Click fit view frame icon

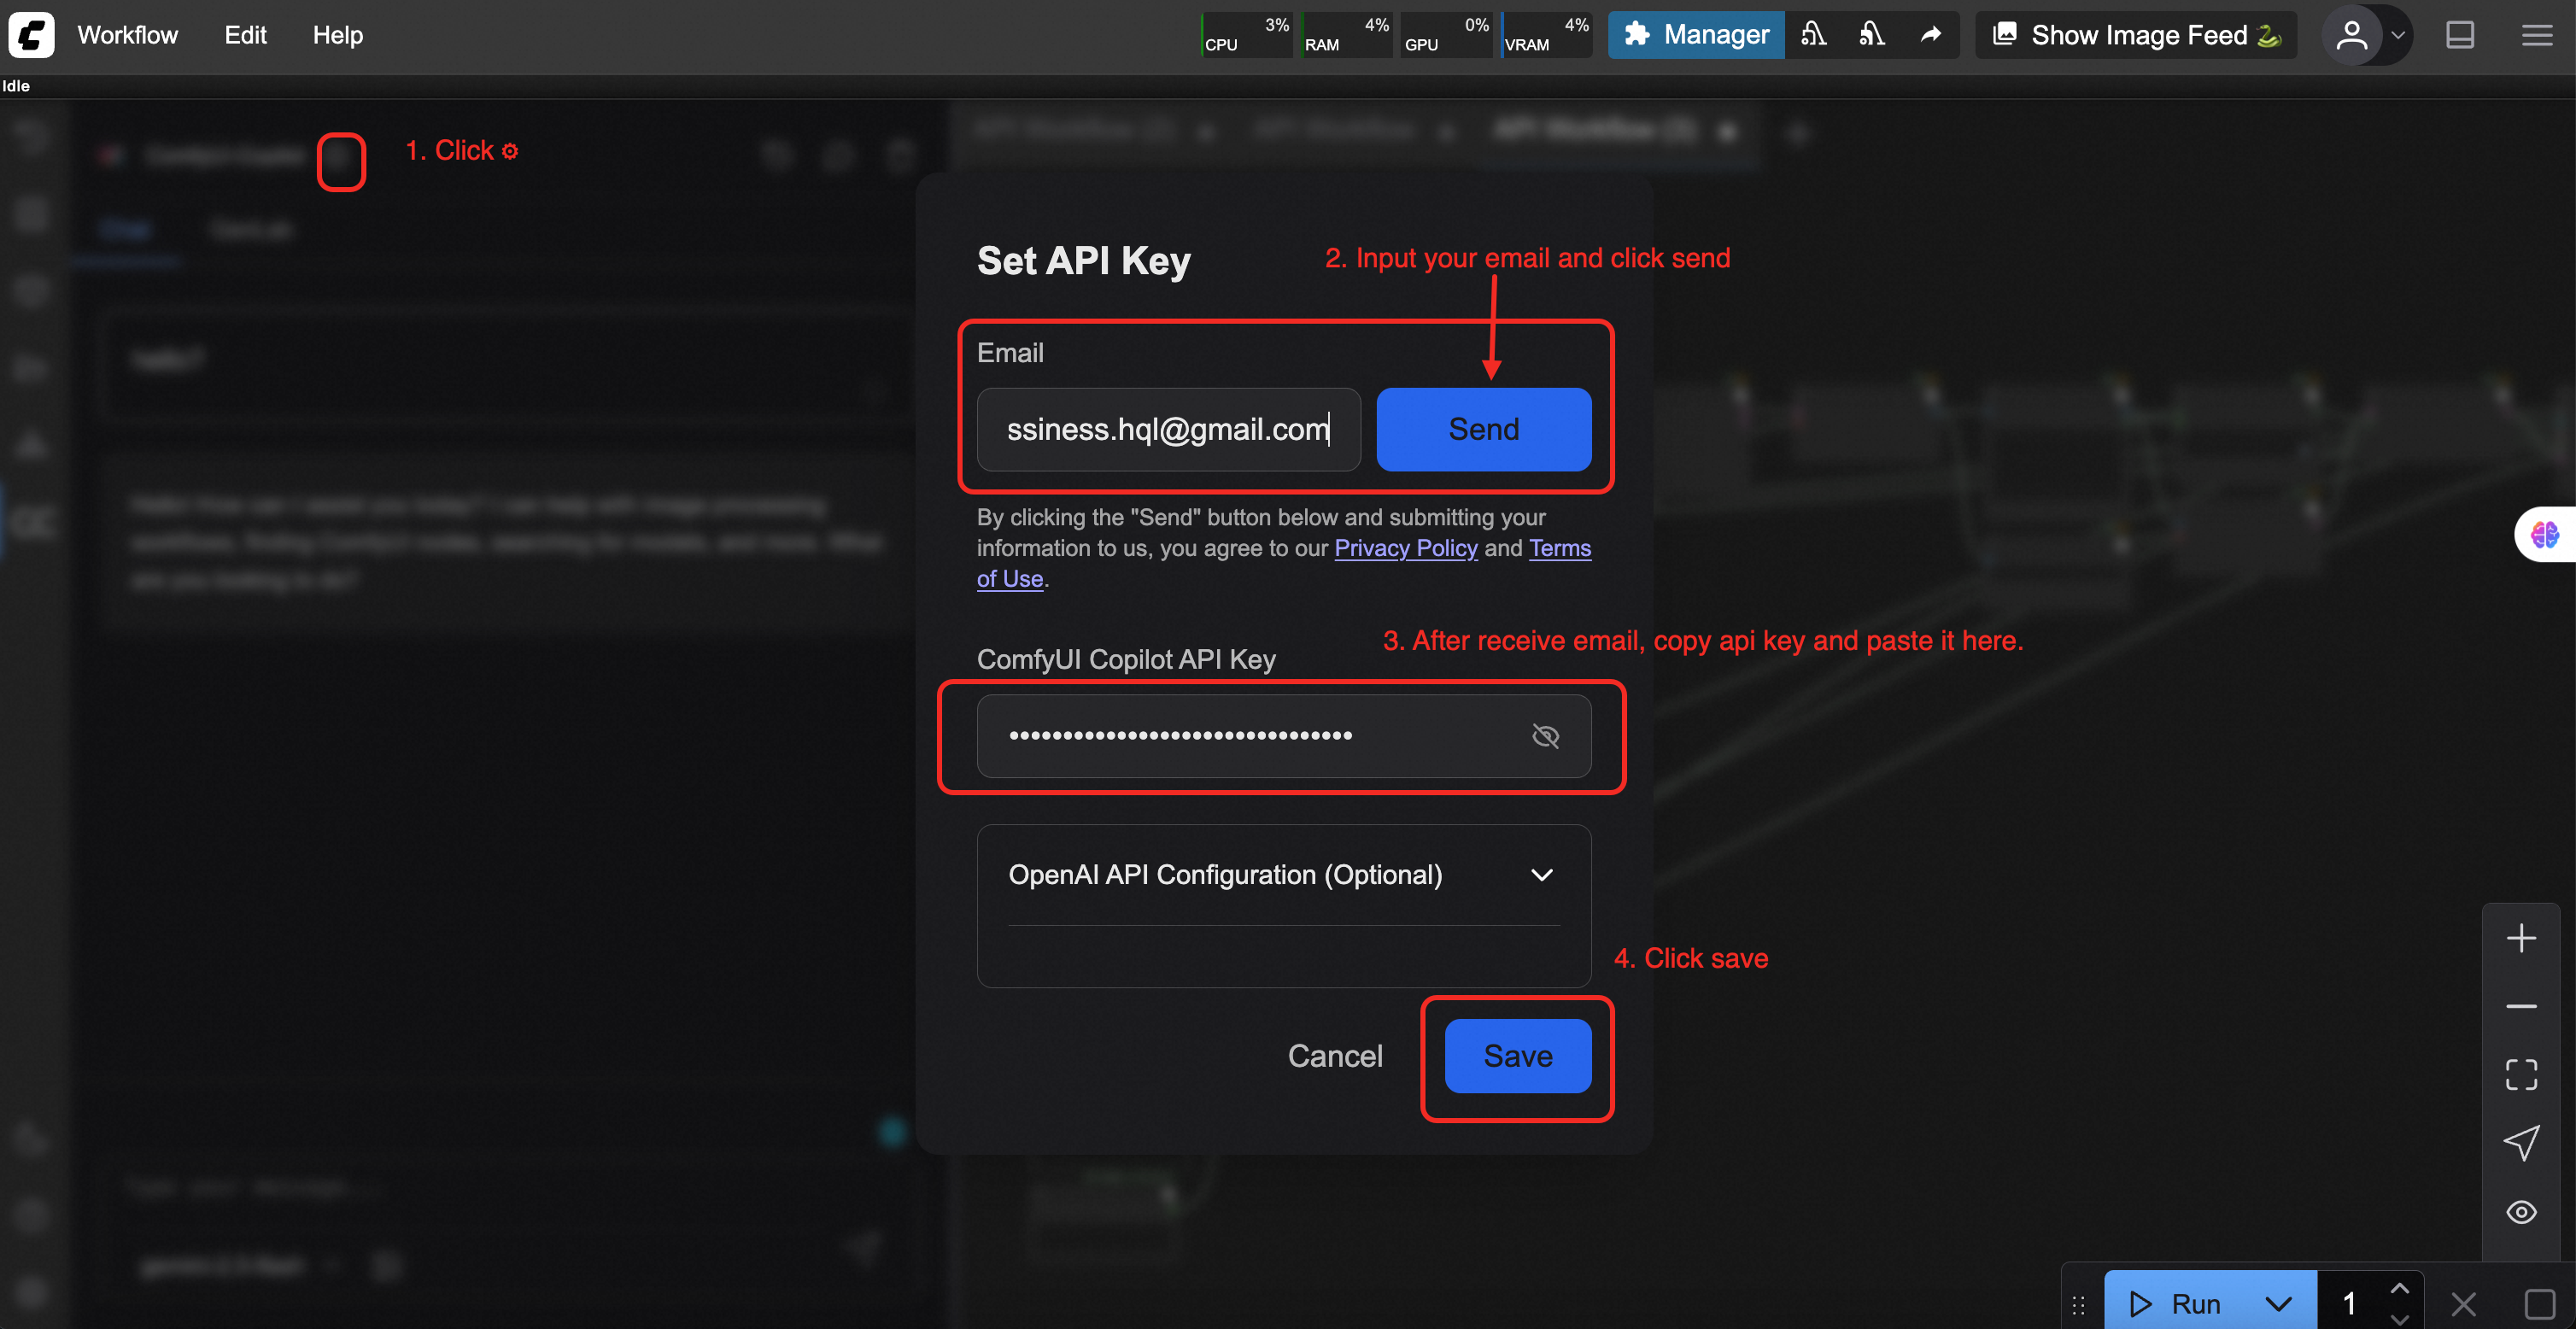tap(2521, 1074)
